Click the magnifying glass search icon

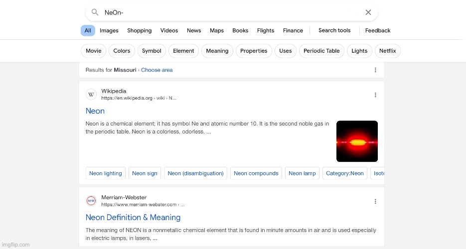point(95,12)
